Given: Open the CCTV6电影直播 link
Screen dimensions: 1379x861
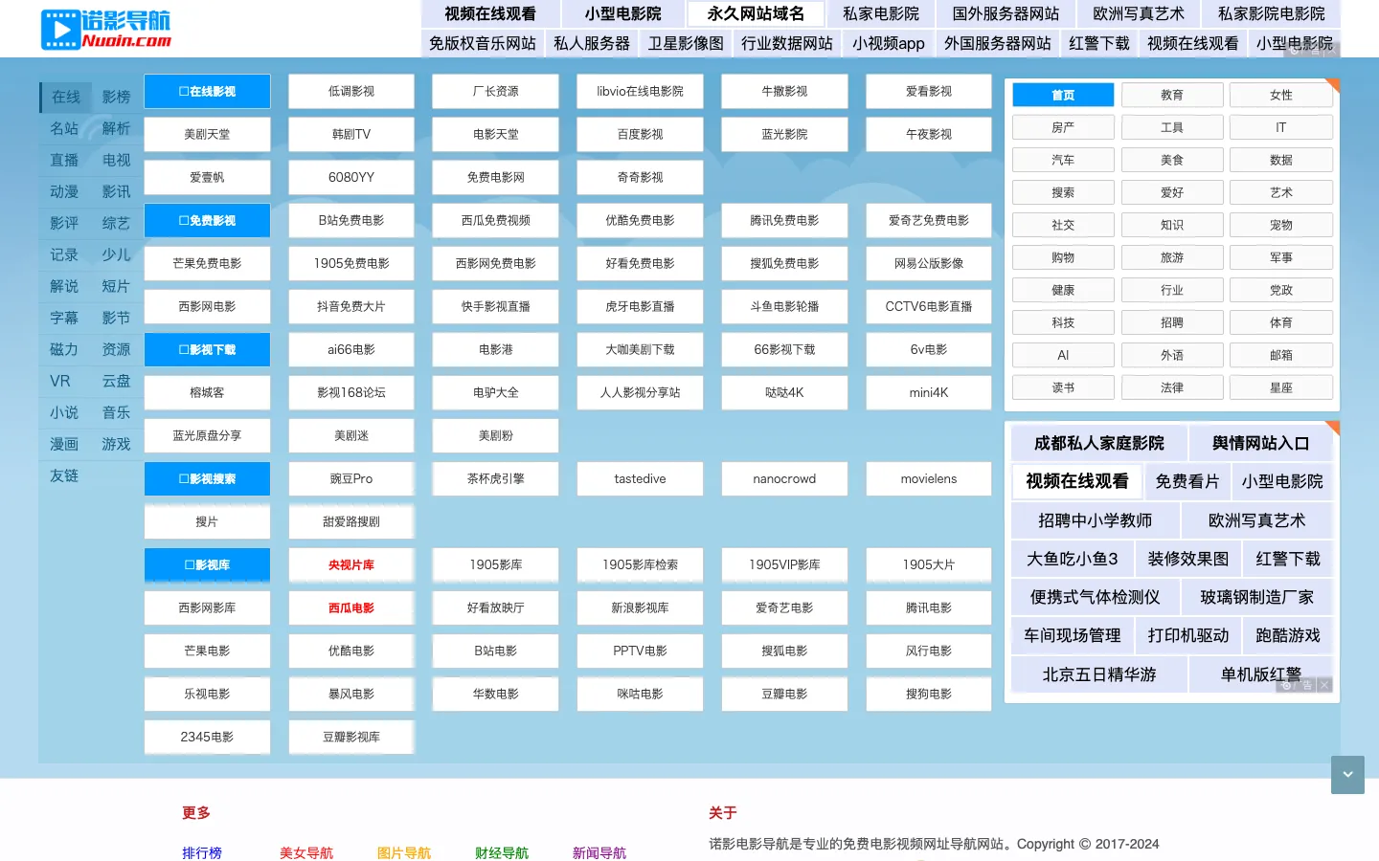Looking at the screenshot, I should point(929,307).
